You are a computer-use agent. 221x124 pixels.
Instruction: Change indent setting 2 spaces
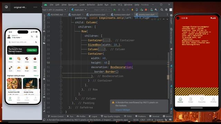point(159,120)
